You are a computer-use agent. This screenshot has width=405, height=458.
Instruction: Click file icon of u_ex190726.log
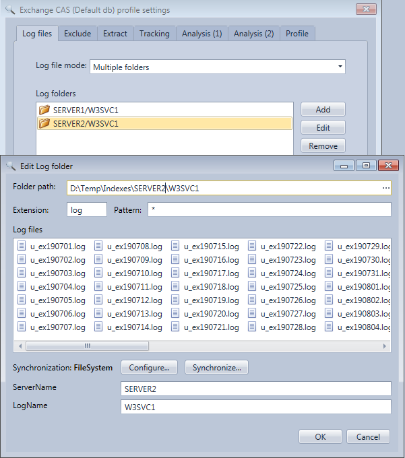(x=252, y=300)
